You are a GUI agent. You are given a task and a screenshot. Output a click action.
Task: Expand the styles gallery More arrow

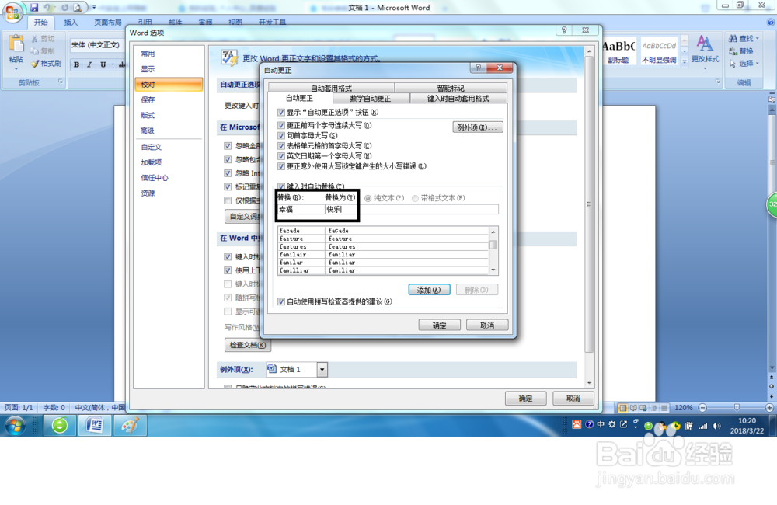coord(685,62)
